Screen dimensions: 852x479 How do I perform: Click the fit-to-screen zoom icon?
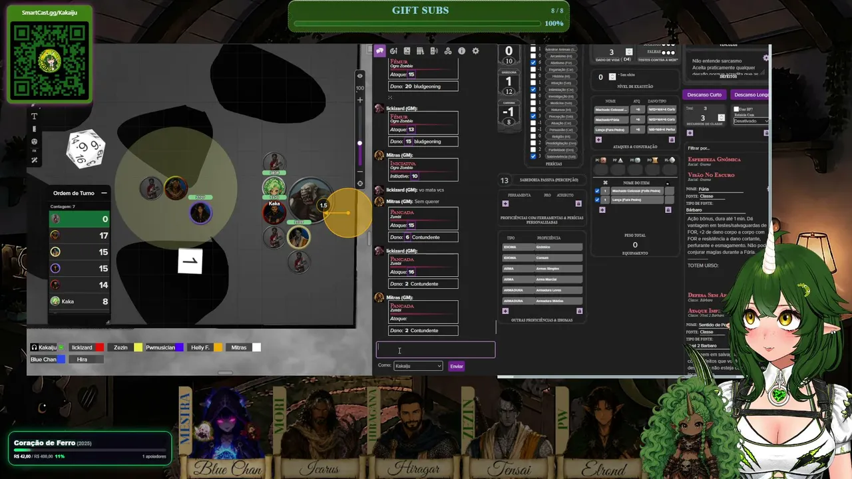tap(360, 183)
